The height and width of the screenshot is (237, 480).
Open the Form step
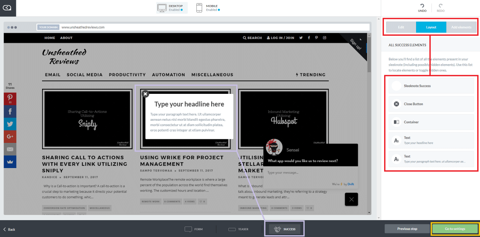tap(194, 229)
